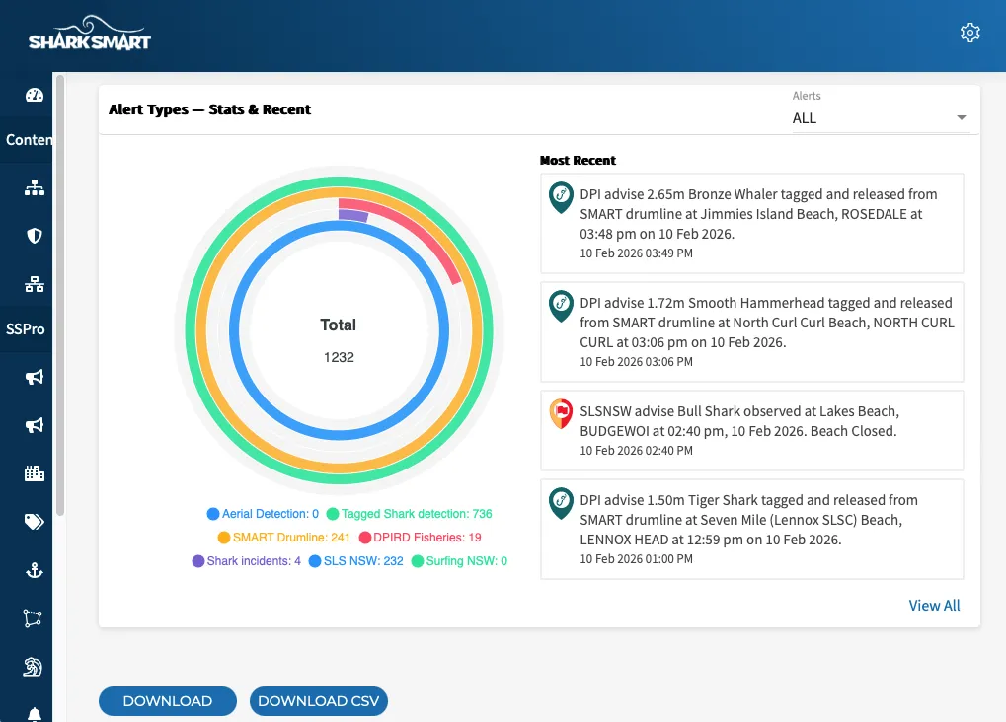Screen dimensions: 1006x722
Task: Follow the View All link
Action: pyautogui.click(x=934, y=606)
